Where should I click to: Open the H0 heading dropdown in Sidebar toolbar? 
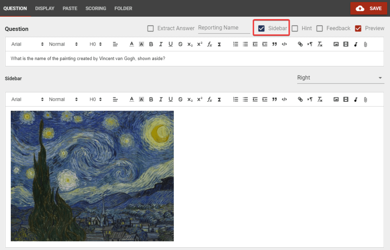[96, 99]
